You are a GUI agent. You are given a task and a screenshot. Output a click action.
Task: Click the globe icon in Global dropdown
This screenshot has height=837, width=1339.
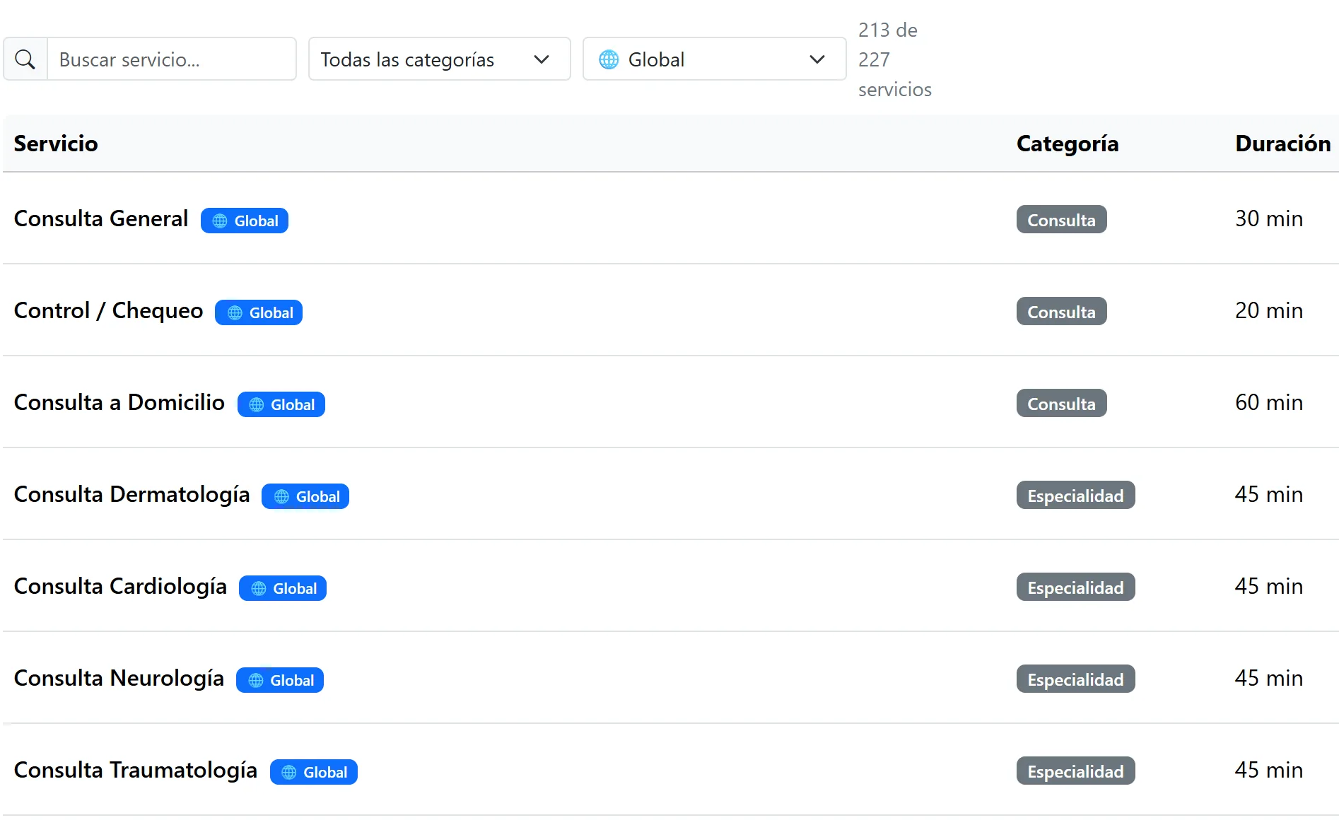[x=608, y=59]
